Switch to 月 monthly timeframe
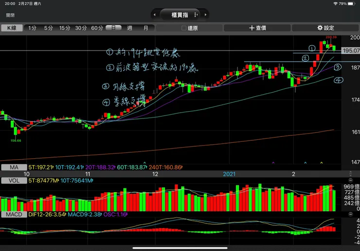The height and width of the screenshot is (251, 360). point(145,28)
